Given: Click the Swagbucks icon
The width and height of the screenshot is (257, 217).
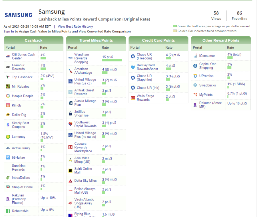Looking at the screenshot, I should pyautogui.click(x=195, y=85).
